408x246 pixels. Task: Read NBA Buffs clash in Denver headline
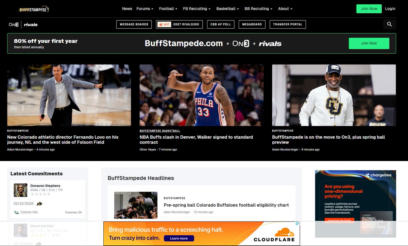click(196, 140)
